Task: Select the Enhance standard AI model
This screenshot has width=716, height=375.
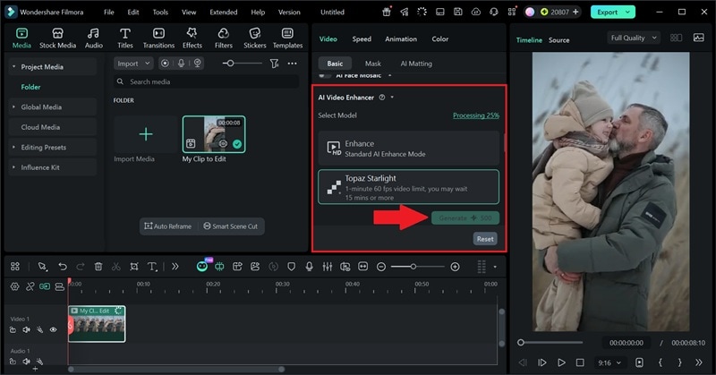Action: (409, 149)
